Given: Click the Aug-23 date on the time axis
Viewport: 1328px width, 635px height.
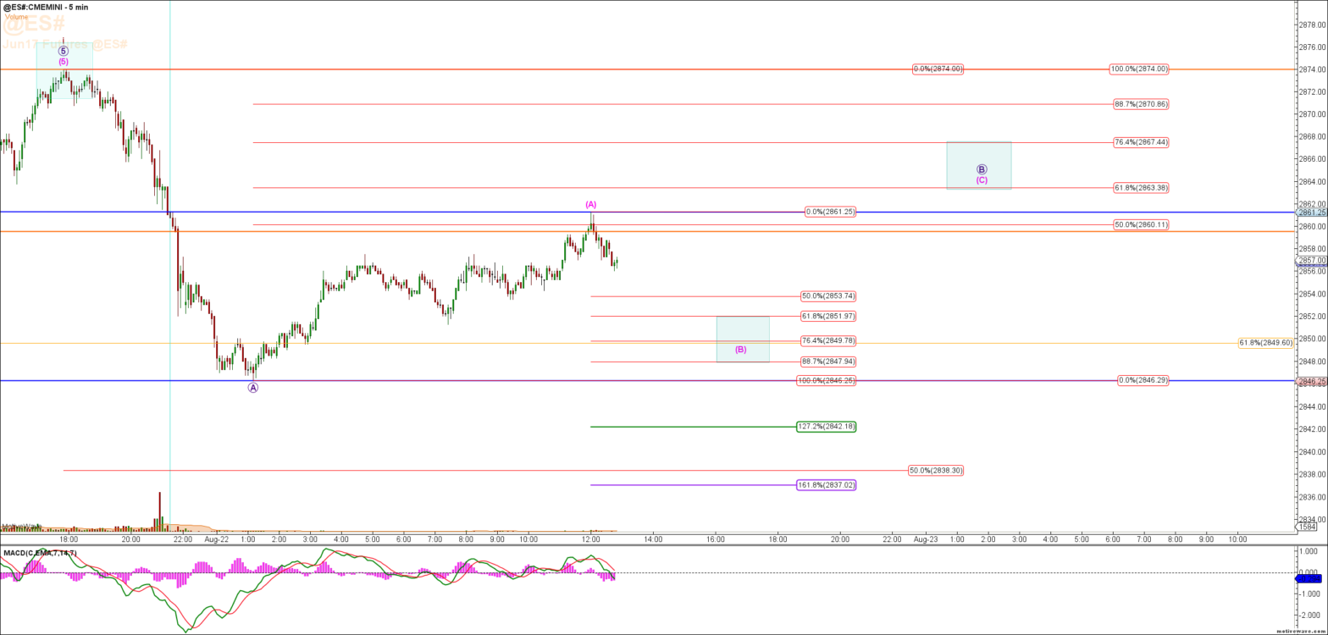Looking at the screenshot, I should tap(925, 538).
